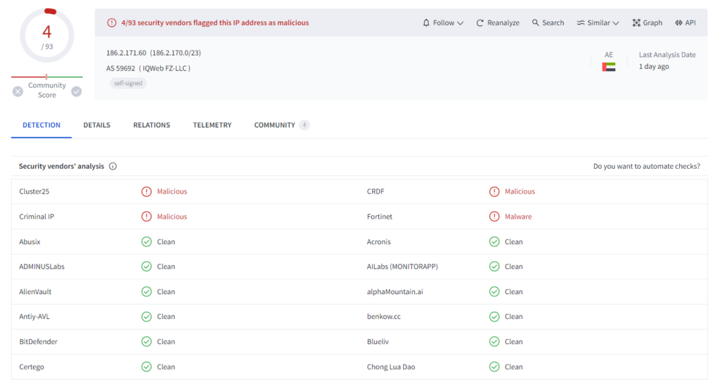Switch to the Details tab
This screenshot has height=380, width=720.
pos(97,125)
